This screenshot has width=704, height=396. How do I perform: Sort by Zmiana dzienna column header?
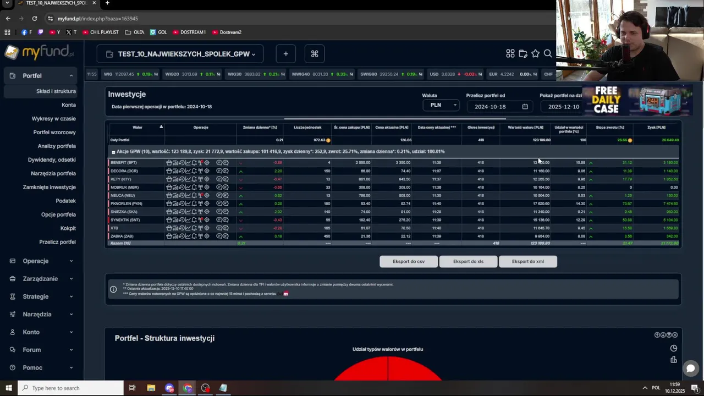[x=260, y=128]
